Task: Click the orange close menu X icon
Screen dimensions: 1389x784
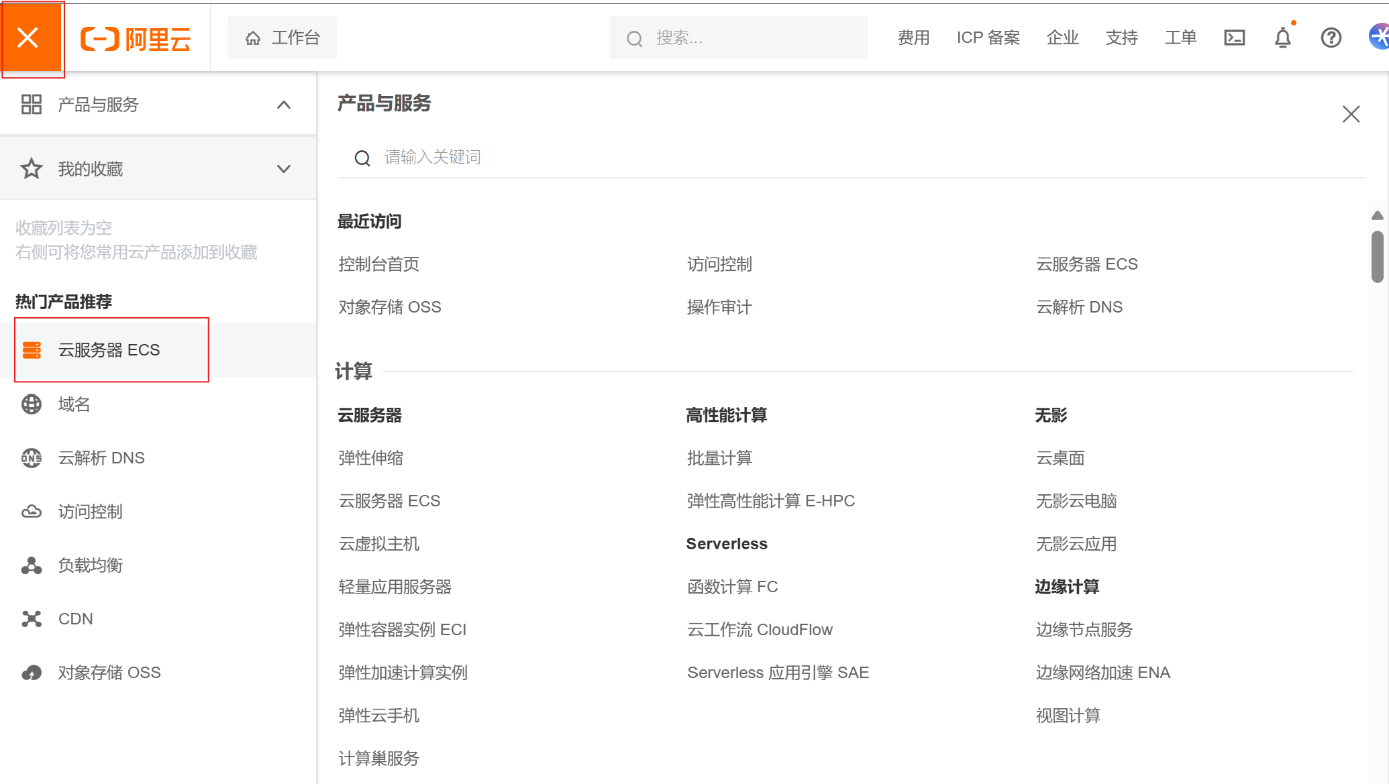Action: pyautogui.click(x=28, y=38)
